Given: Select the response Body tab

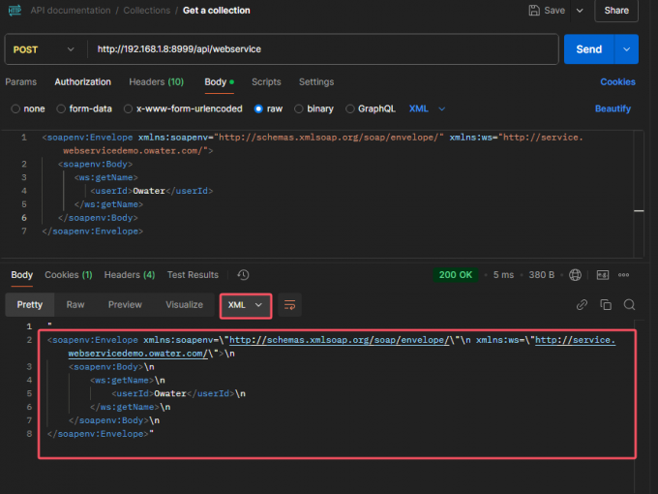Looking at the screenshot, I should (22, 275).
